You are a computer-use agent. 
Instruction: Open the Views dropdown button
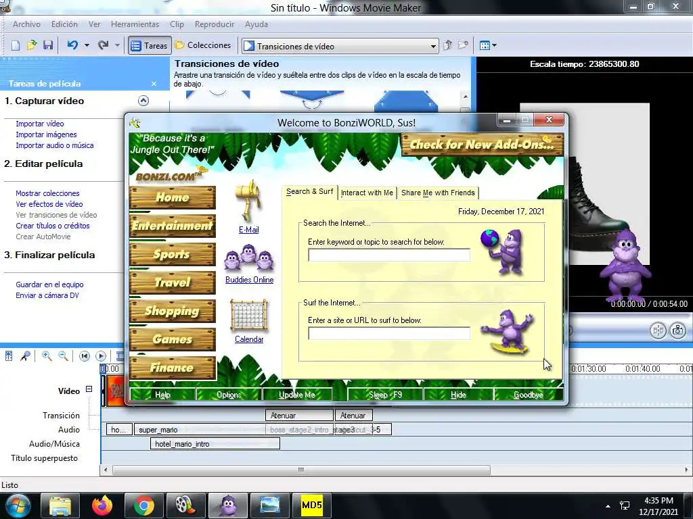pyautogui.click(x=488, y=45)
